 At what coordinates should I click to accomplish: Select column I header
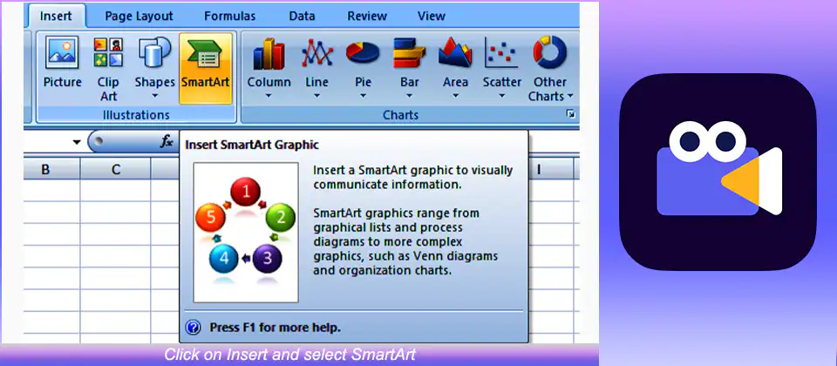coord(539,169)
